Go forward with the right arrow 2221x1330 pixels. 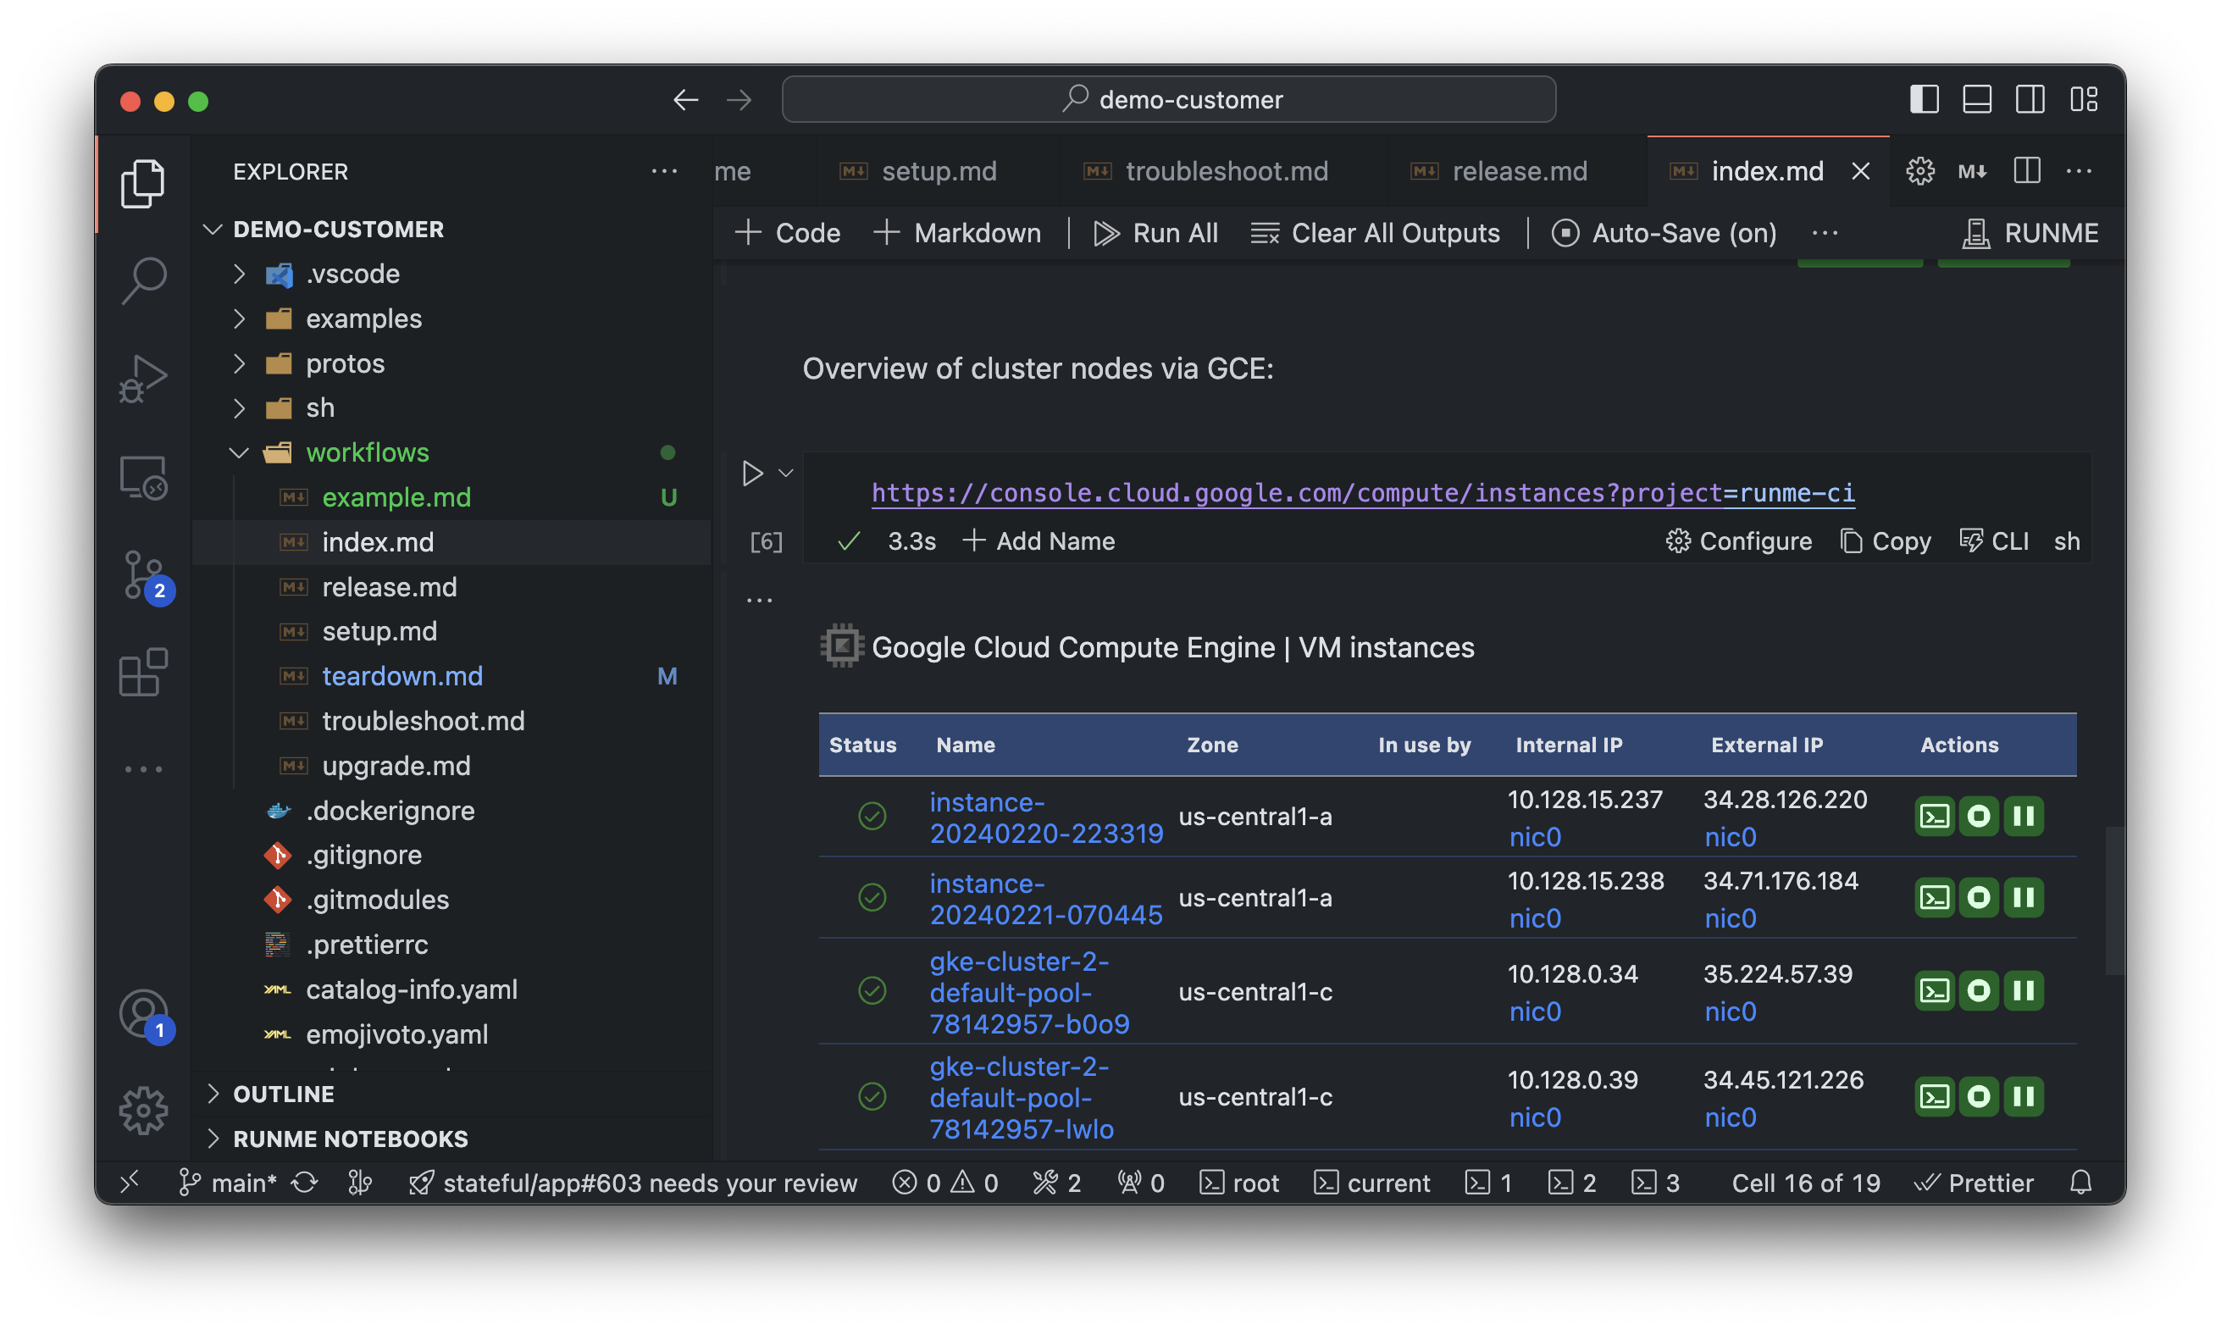click(x=739, y=99)
